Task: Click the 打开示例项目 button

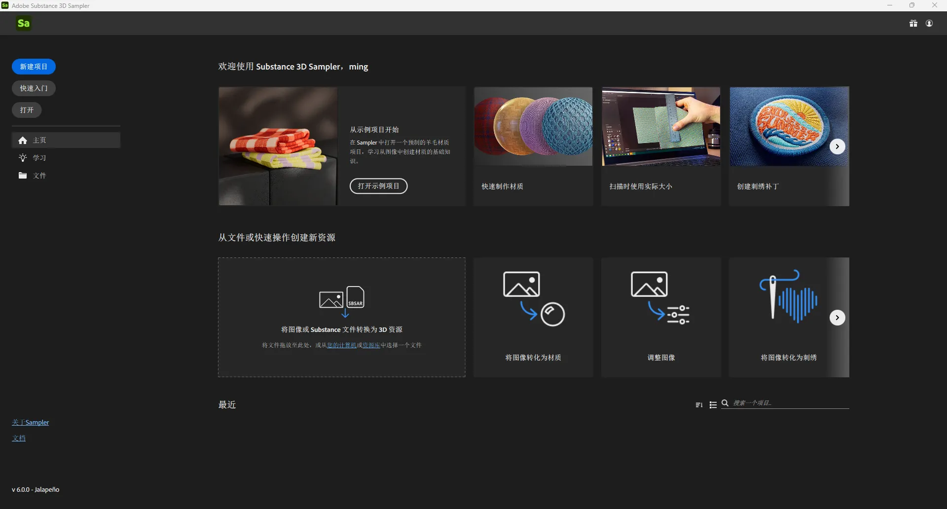Action: [x=379, y=186]
